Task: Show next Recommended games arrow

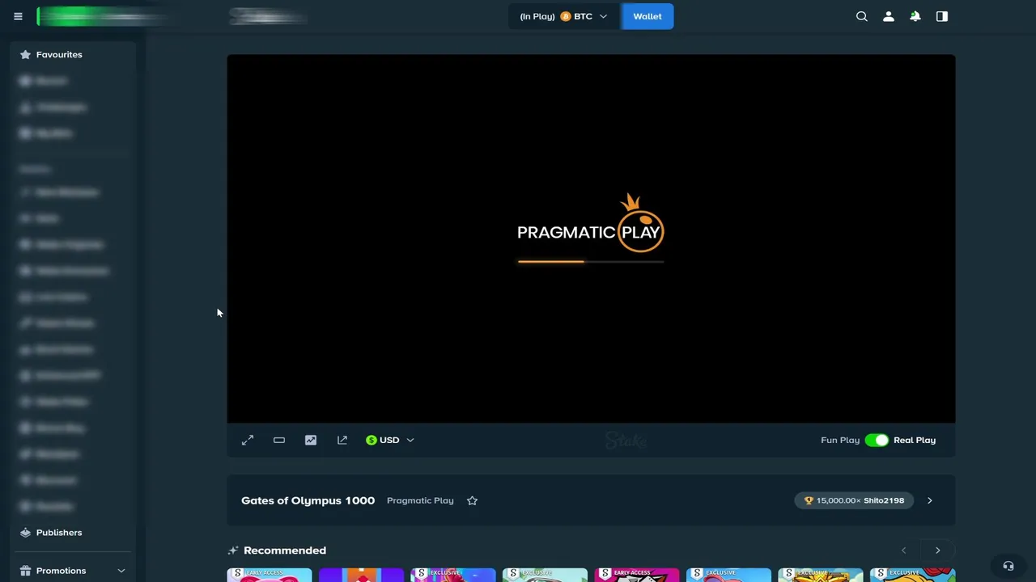Action: [937, 550]
